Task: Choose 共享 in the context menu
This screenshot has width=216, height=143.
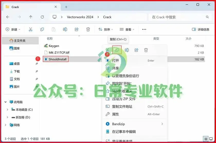Action: [134, 68]
